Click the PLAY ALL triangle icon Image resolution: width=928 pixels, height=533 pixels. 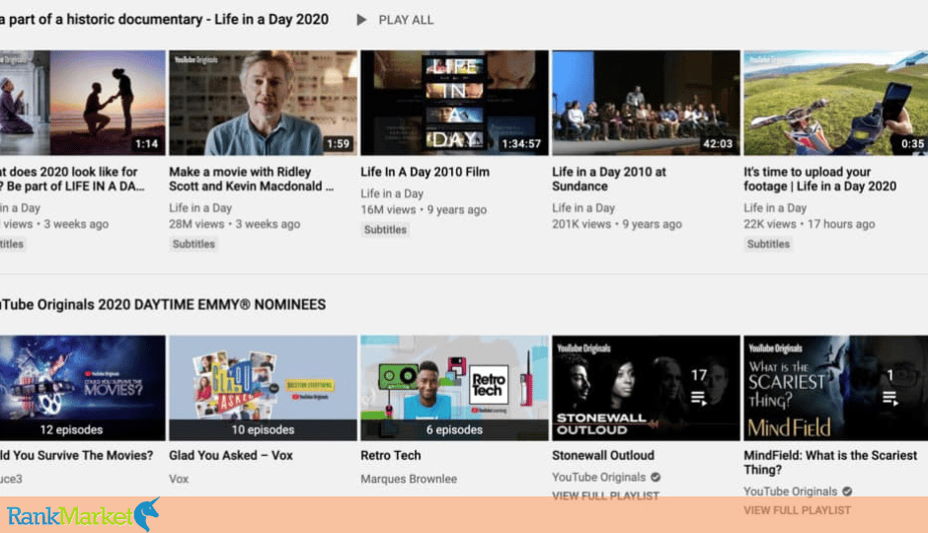point(361,20)
